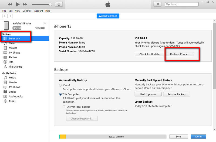This screenshot has height=142, width=216.
Task: Click the storage bar showing 223.07 GB Free
Action: [113, 137]
